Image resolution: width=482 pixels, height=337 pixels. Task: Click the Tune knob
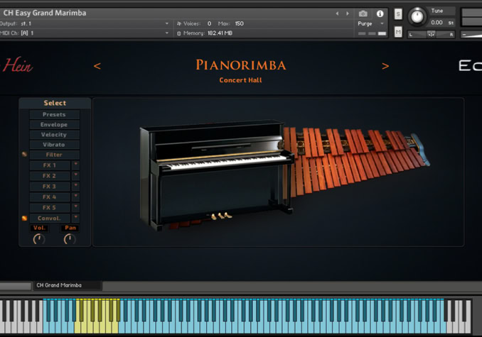coord(418,16)
